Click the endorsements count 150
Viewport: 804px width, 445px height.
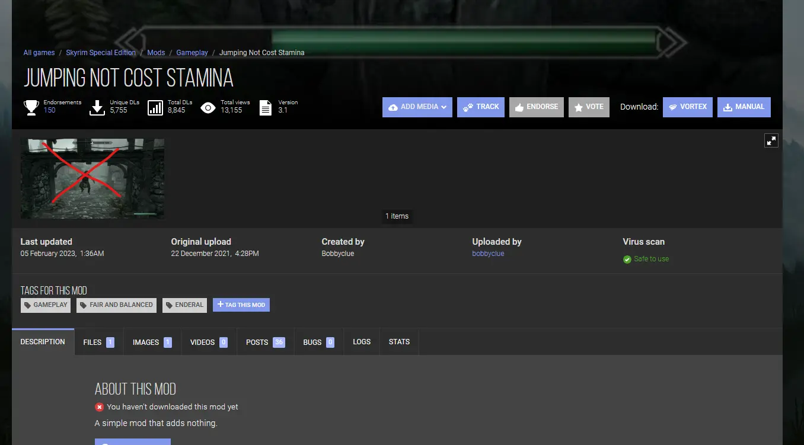(50, 110)
